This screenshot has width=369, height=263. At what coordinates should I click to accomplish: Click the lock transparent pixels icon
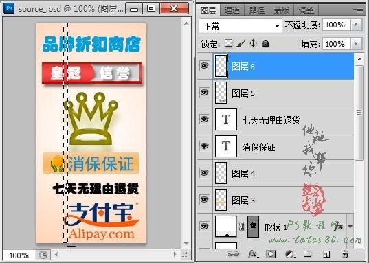[228, 43]
